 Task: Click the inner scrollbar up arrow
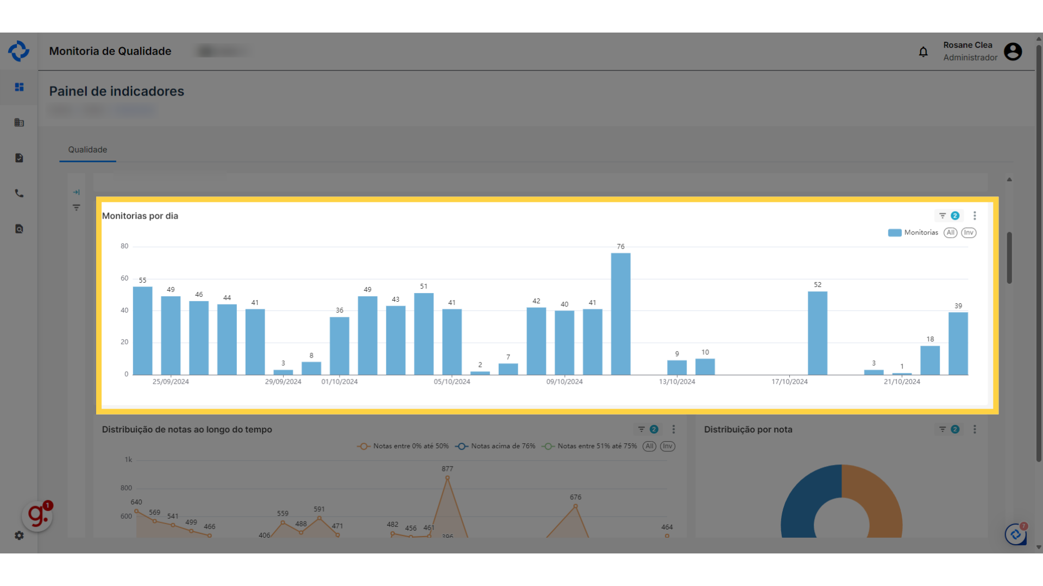pyautogui.click(x=1009, y=180)
